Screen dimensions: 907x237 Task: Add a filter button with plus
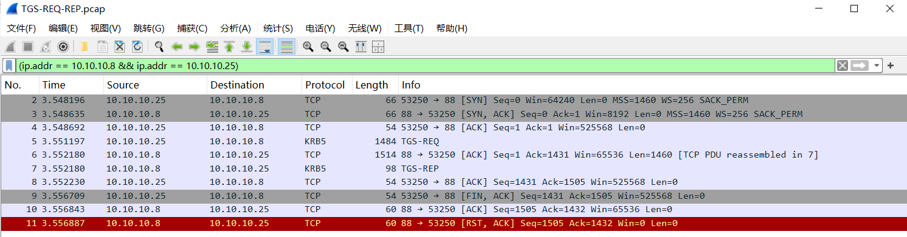[x=891, y=65]
